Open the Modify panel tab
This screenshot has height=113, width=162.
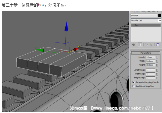tap(138, 11)
